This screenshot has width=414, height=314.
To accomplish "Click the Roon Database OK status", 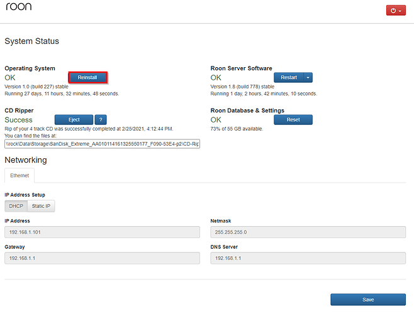I will point(216,120).
